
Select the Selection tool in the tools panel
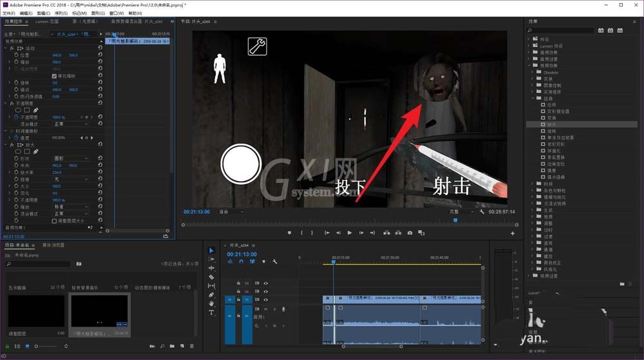click(x=211, y=251)
